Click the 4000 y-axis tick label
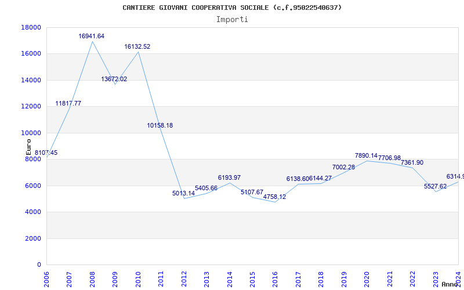Image resolution: width=464 pixels, height=290 pixels. tap(33, 212)
